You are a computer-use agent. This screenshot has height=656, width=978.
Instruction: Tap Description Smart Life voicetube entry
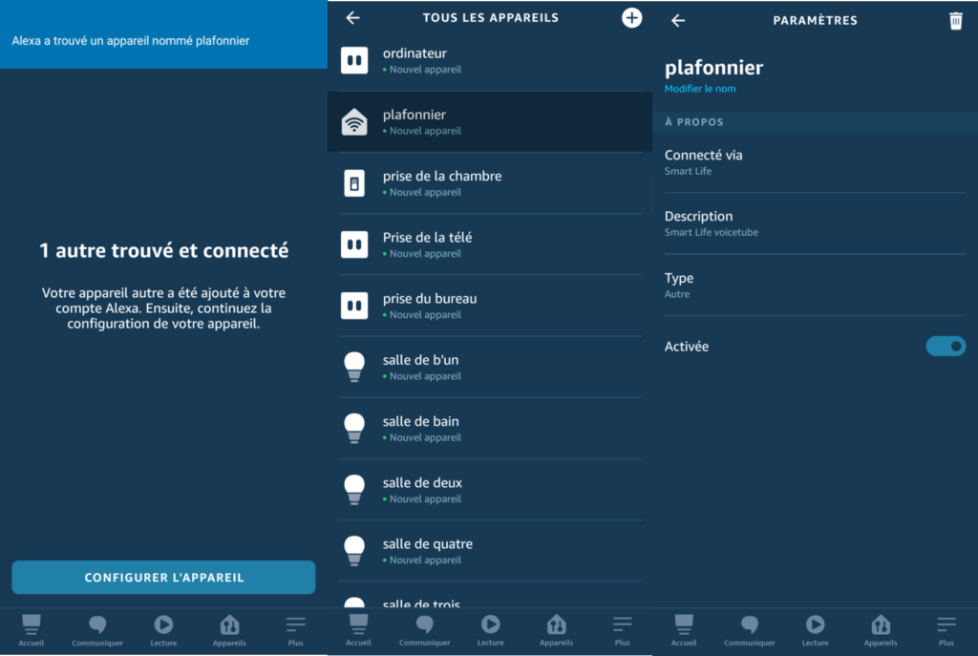click(x=815, y=223)
